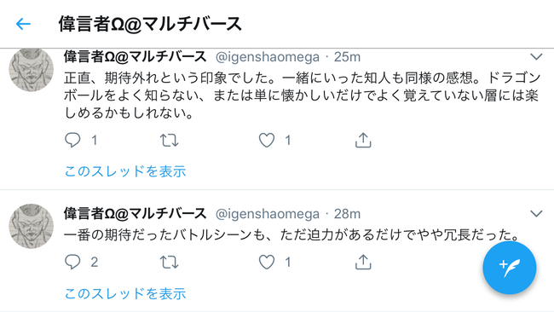Open the 25m tweet's chevron menu
This screenshot has height=312, width=554.
coord(536,56)
